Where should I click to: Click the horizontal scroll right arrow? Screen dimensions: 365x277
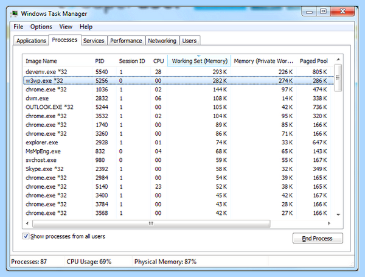pyautogui.click(x=329, y=223)
